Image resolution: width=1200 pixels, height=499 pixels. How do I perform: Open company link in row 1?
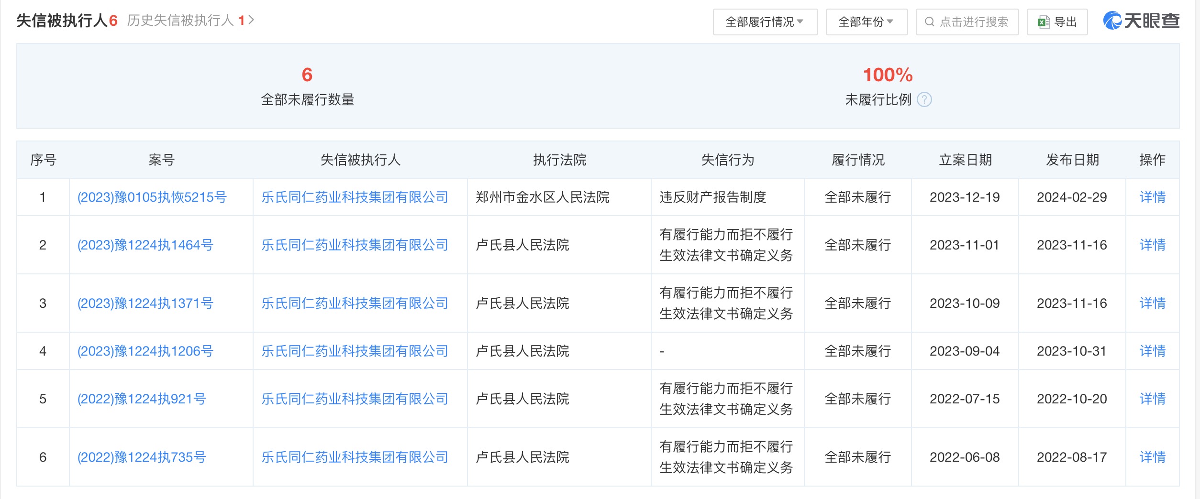(355, 197)
